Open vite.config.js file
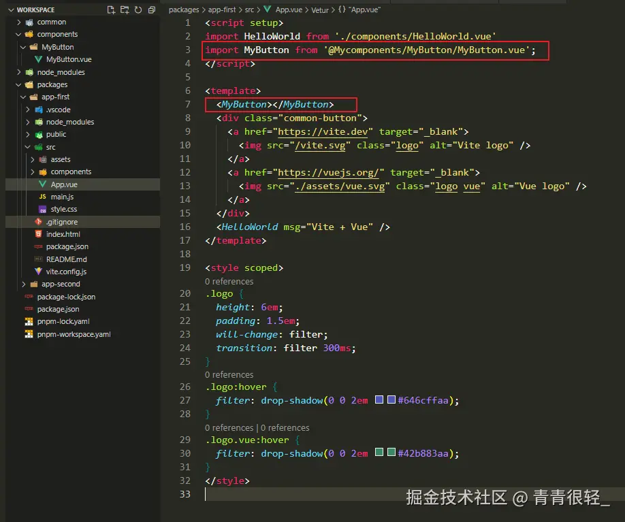625x522 pixels. (66, 272)
